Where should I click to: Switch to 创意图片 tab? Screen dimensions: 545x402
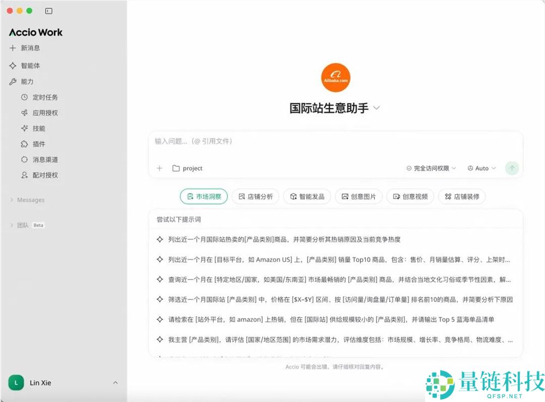click(359, 196)
